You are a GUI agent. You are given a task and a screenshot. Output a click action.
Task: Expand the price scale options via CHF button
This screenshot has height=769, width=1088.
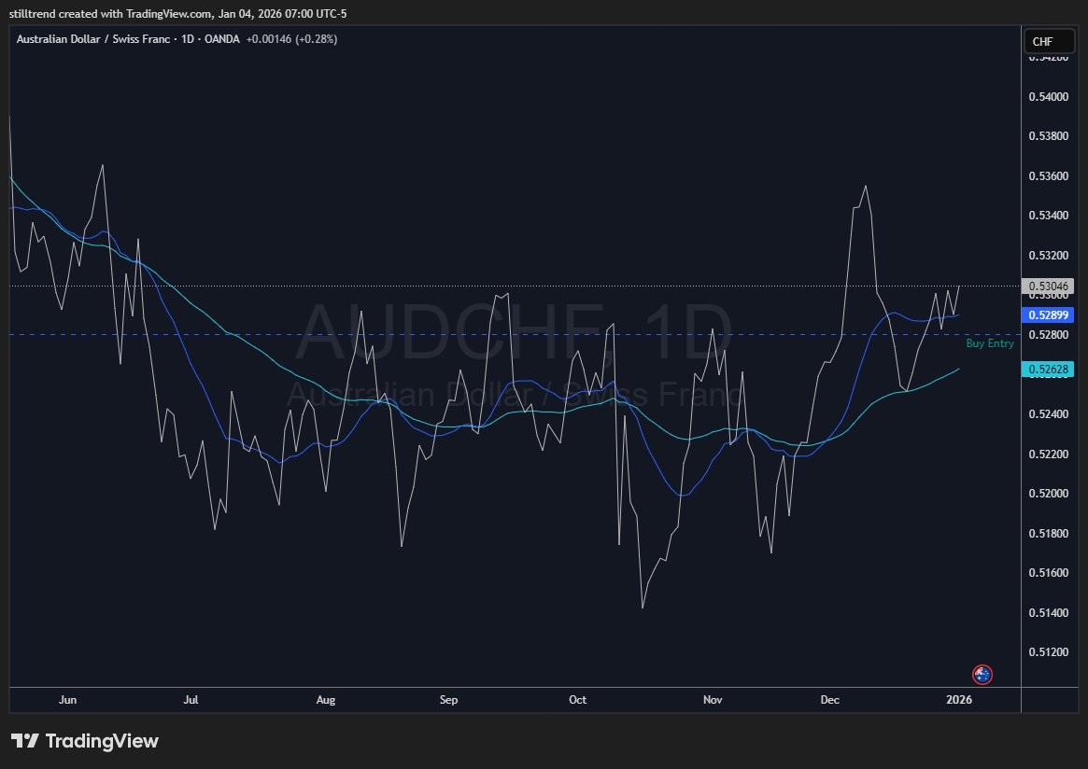1048,41
